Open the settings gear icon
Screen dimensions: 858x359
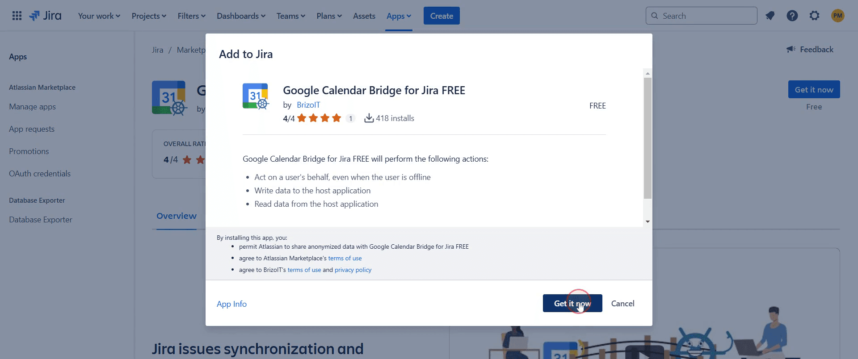tap(815, 16)
